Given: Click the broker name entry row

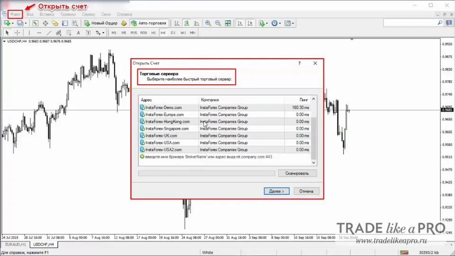Looking at the screenshot, I should tap(225, 157).
